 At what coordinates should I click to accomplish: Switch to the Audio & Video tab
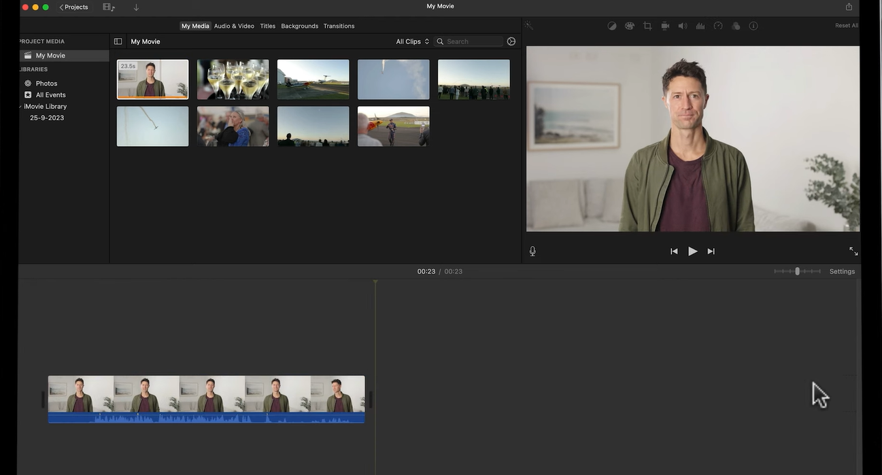tap(233, 26)
